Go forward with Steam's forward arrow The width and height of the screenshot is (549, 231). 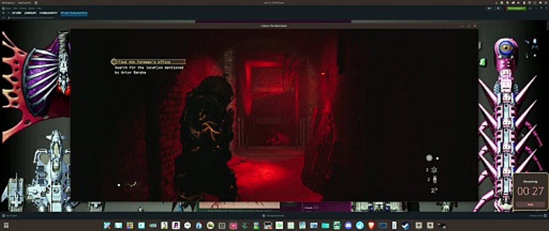point(9,13)
